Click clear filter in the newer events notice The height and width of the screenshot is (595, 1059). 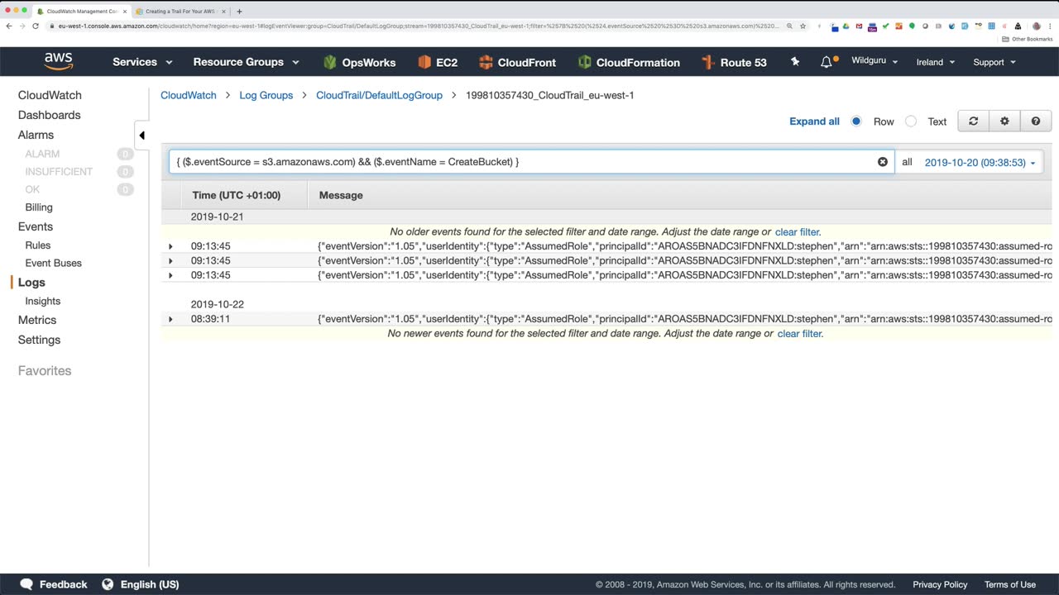pyautogui.click(x=800, y=334)
